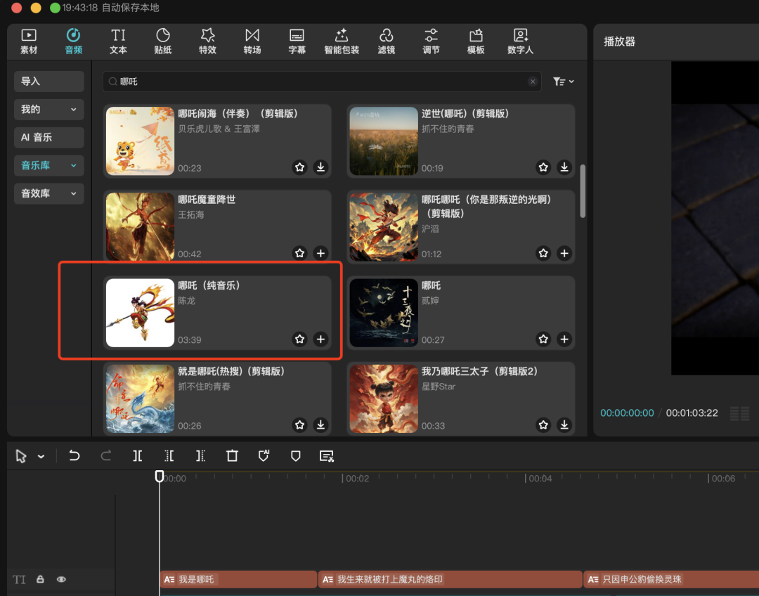Screen dimensions: 759x596
Task: Click the 导入 (import) button
Action: coord(48,82)
